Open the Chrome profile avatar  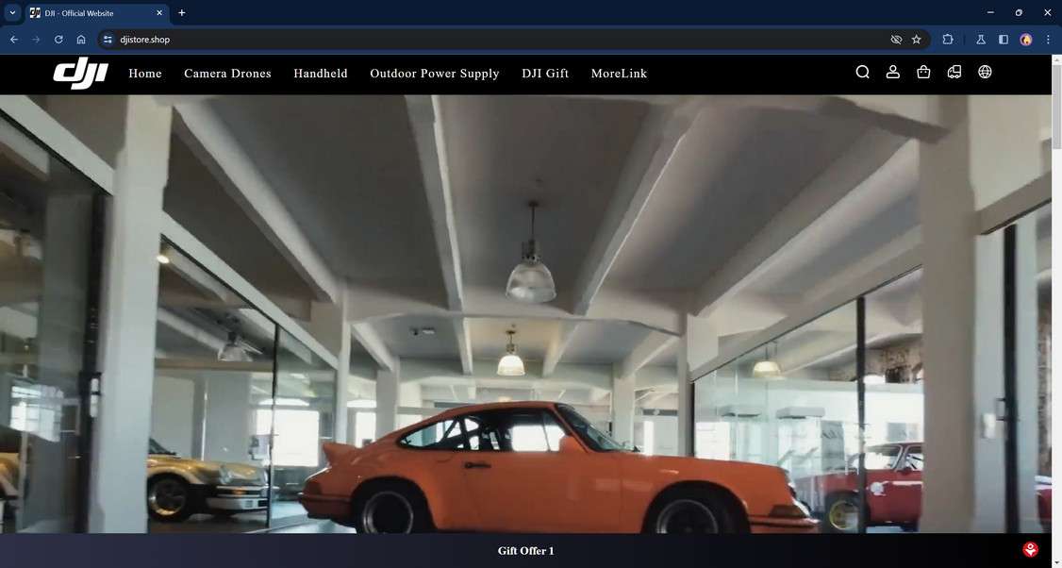pos(1026,40)
